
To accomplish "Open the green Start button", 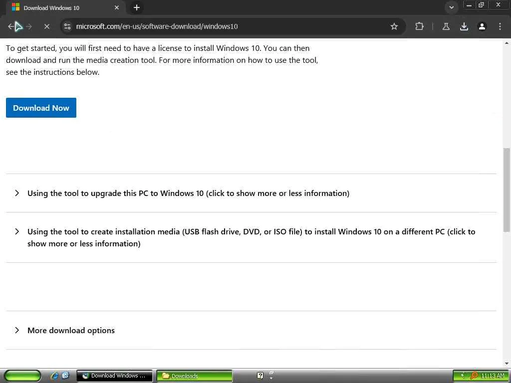I will click(x=22, y=376).
